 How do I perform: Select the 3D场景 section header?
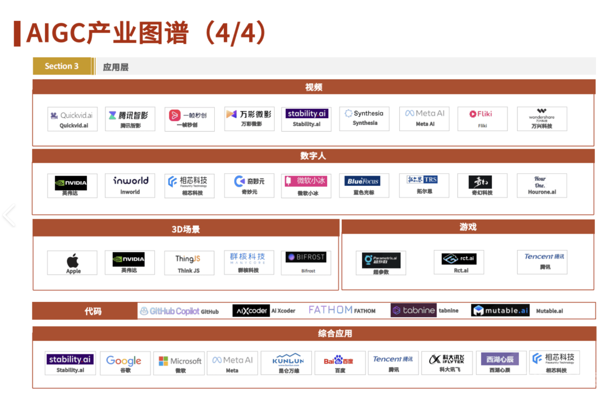coord(186,229)
